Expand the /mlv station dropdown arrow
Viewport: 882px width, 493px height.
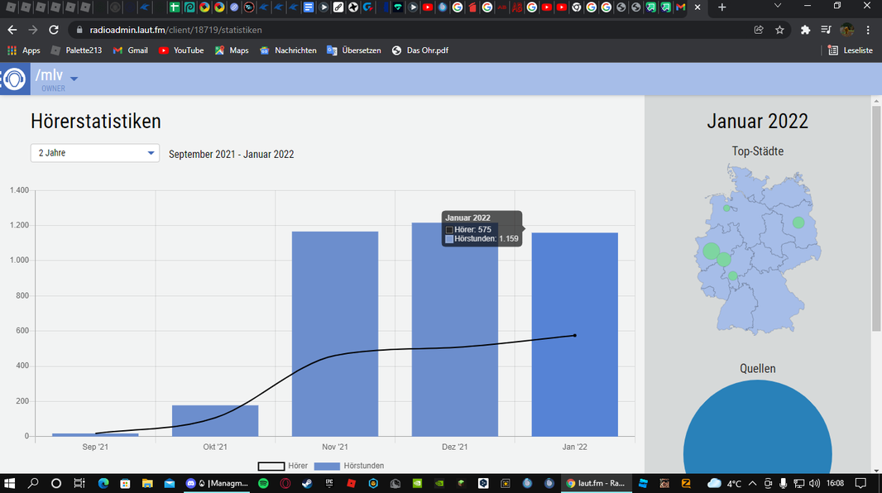(x=74, y=78)
